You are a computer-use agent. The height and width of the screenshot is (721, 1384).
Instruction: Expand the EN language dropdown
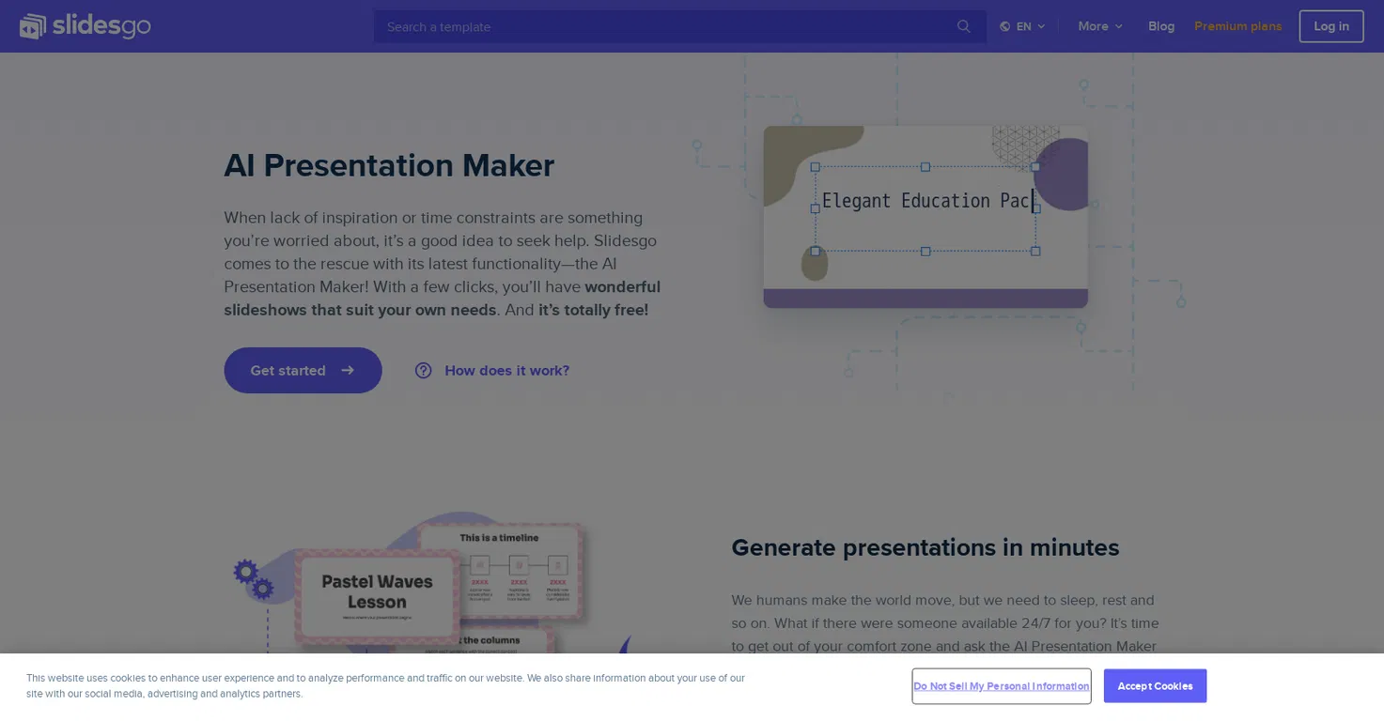(1023, 26)
